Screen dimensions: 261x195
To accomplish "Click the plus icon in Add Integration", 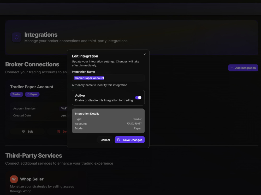I will coord(232,68).
